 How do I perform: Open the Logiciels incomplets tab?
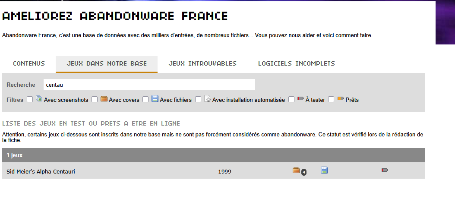pos(296,63)
